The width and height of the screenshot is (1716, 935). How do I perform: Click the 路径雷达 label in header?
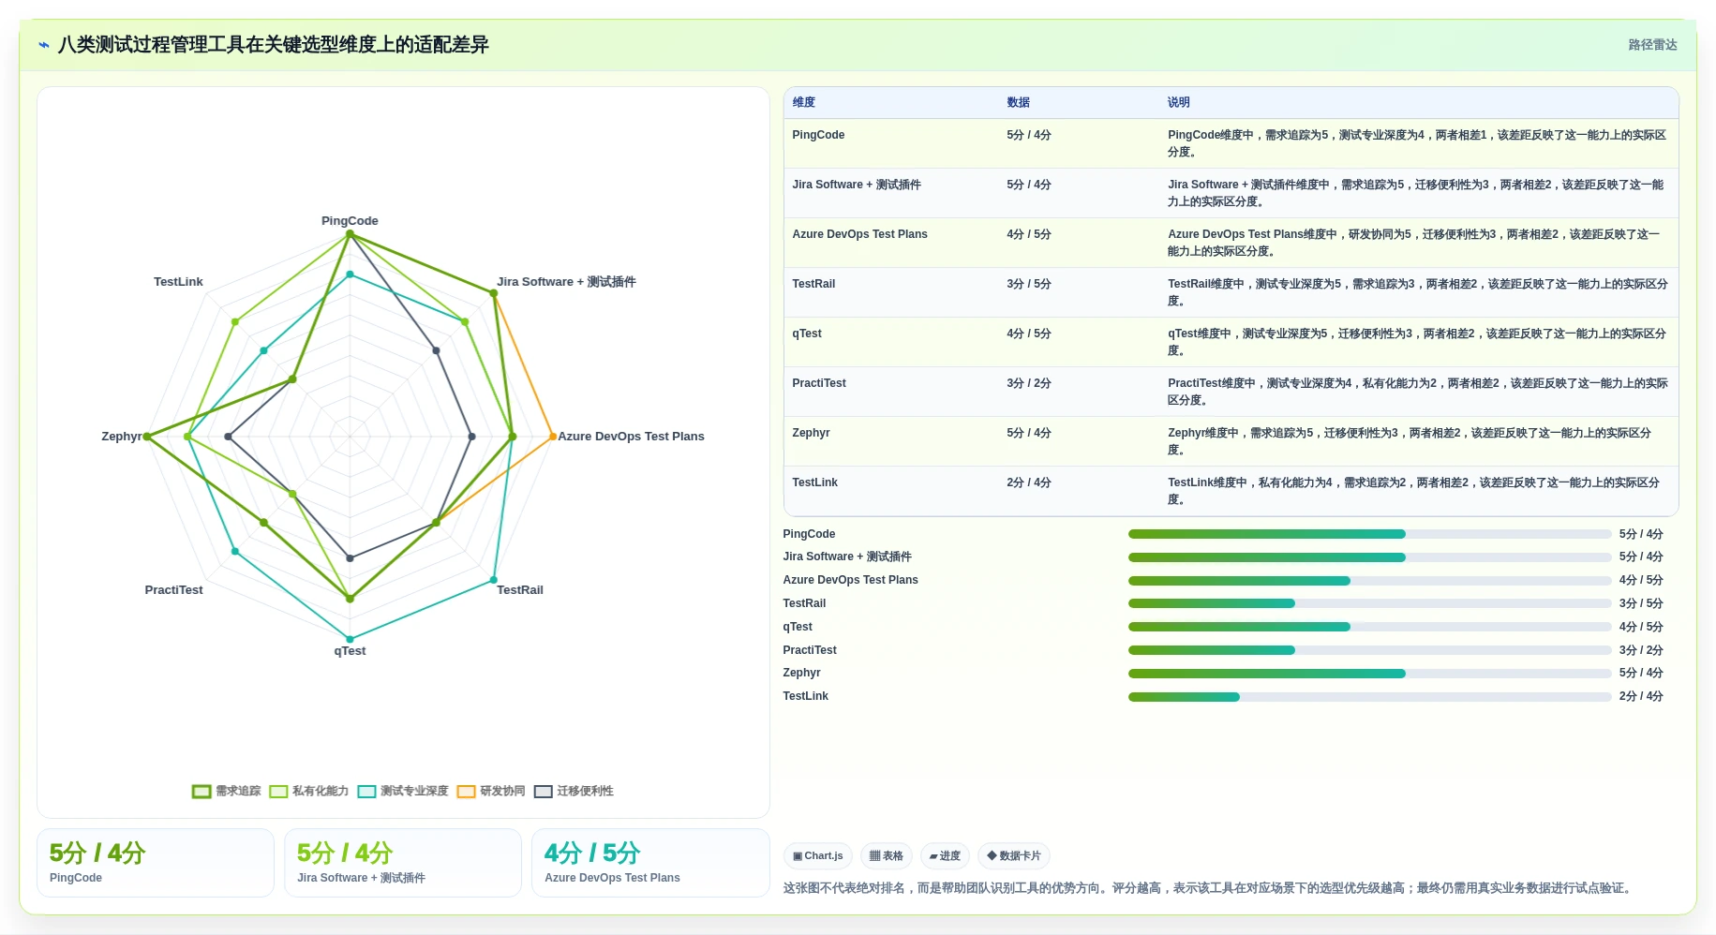coord(1652,45)
